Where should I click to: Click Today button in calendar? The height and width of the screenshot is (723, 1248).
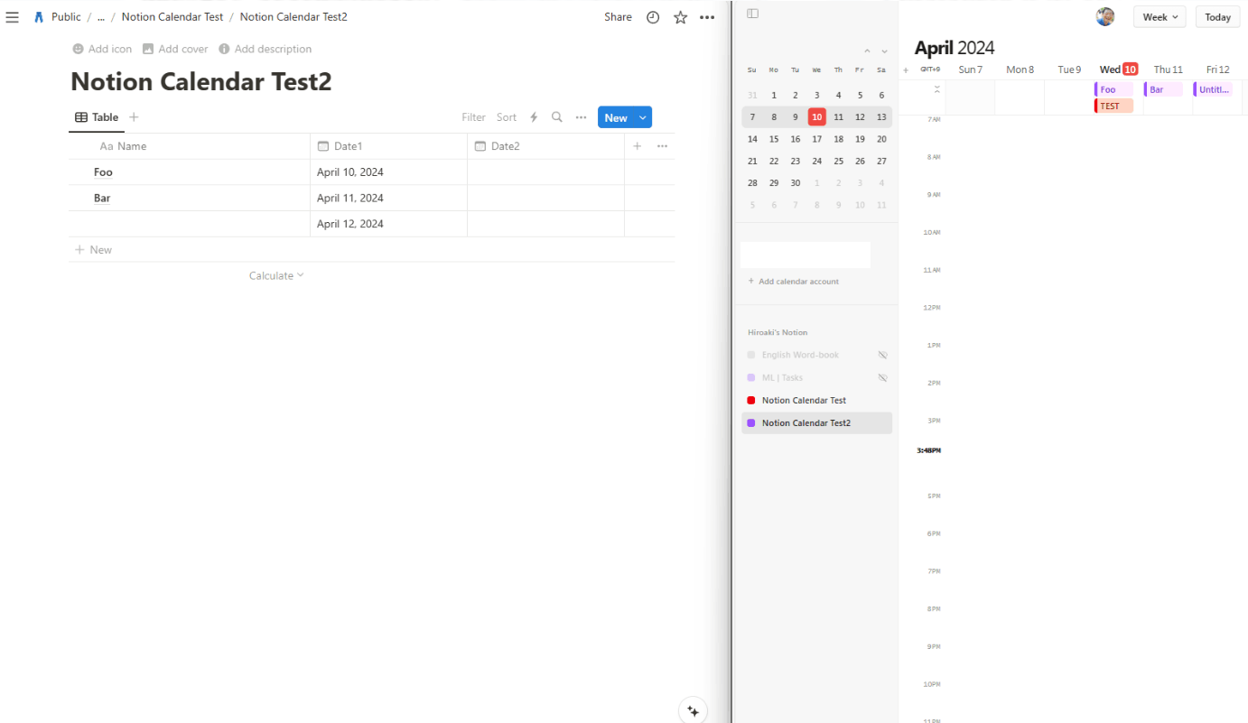1217,17
